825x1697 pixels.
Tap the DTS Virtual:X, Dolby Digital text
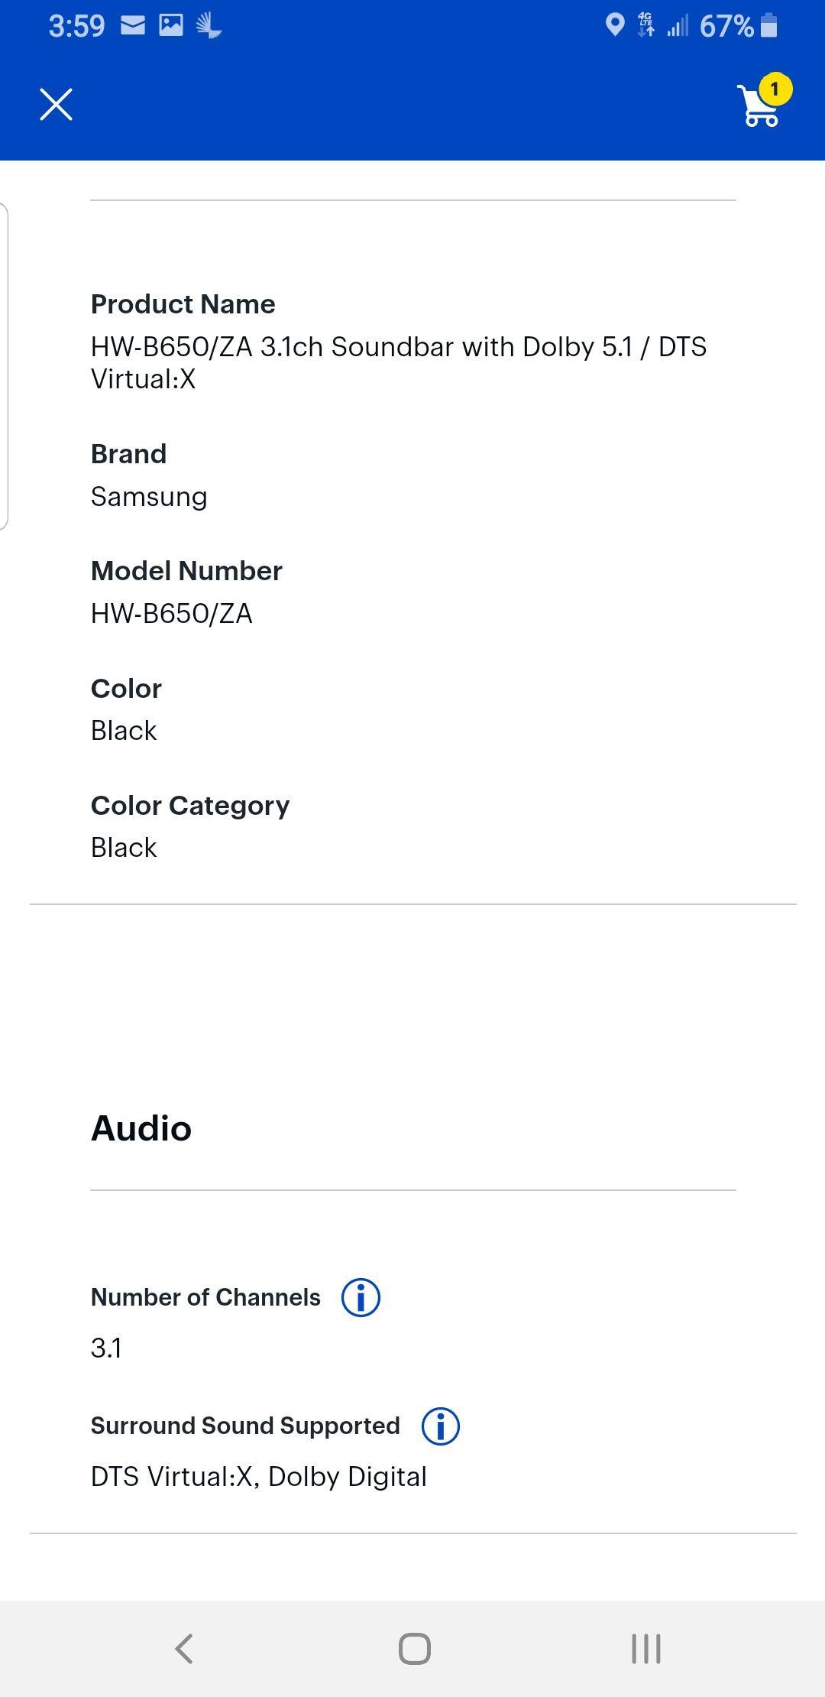pyautogui.click(x=258, y=1477)
